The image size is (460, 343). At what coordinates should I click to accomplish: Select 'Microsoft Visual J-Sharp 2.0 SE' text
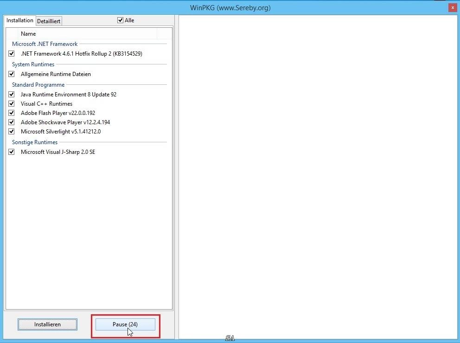tap(58, 152)
